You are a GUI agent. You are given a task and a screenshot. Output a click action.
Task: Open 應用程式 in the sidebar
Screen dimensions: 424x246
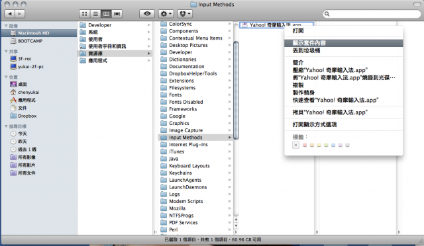39,100
